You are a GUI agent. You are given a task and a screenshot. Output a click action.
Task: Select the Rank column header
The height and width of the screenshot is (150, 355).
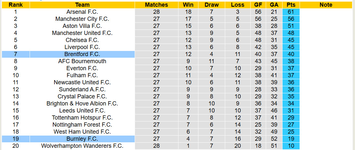pos(15,5)
